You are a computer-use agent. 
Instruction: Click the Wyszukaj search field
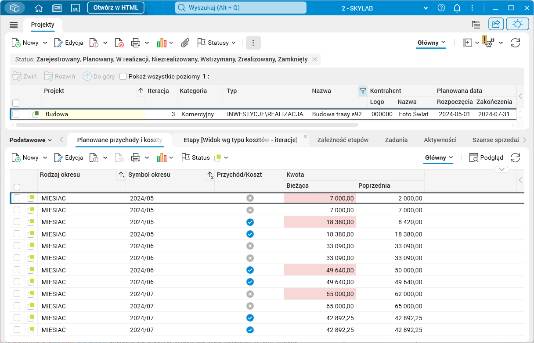click(x=241, y=8)
